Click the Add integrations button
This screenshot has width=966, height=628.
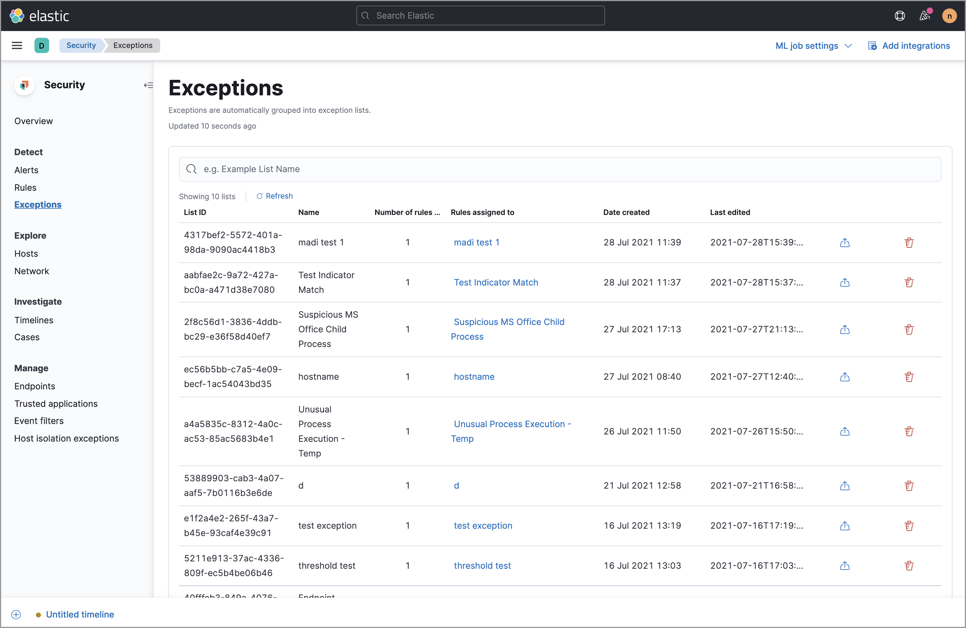pos(909,45)
